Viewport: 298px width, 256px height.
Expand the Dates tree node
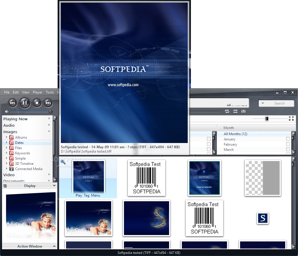coord(7,142)
